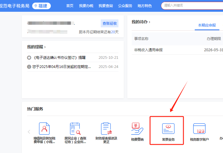Open the 我要查询 menu
The image size is (223, 153).
(105, 6)
